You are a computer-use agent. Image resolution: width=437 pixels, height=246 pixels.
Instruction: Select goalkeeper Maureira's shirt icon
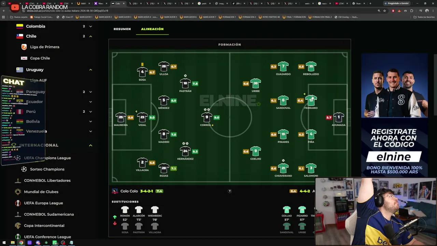121,117
